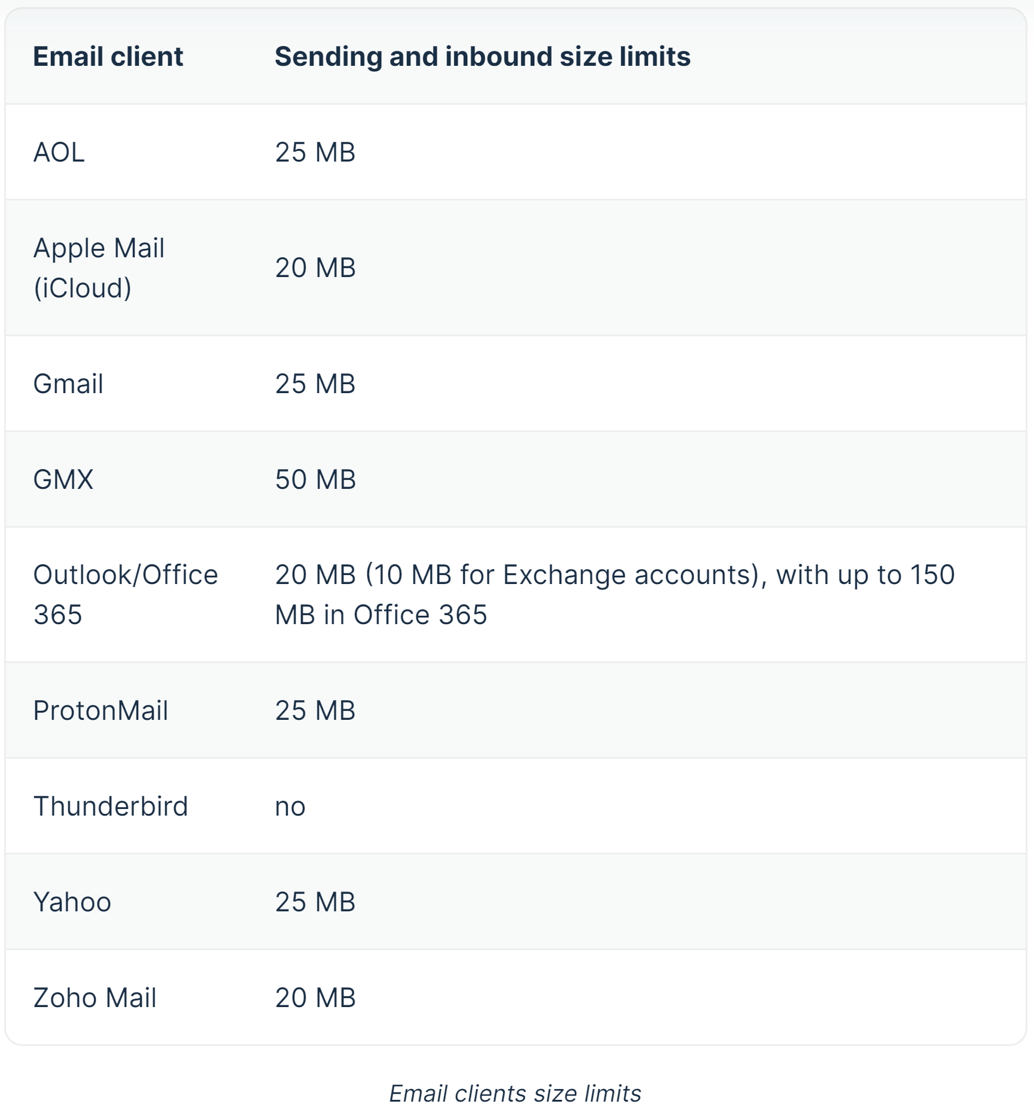
Task: Click the 'no' value for Thunderbird
Action: click(290, 807)
